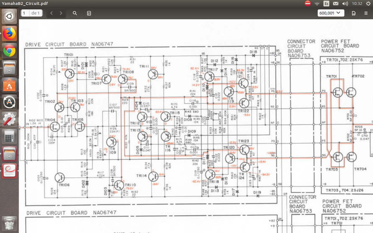Open the 600,00% zoom level dropdown
This screenshot has height=233, width=373.
[331, 13]
